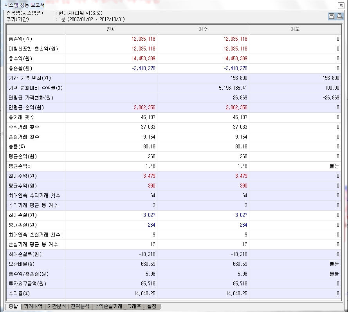Click the print report printer icon
This screenshot has width=348, height=312.
[339, 16]
